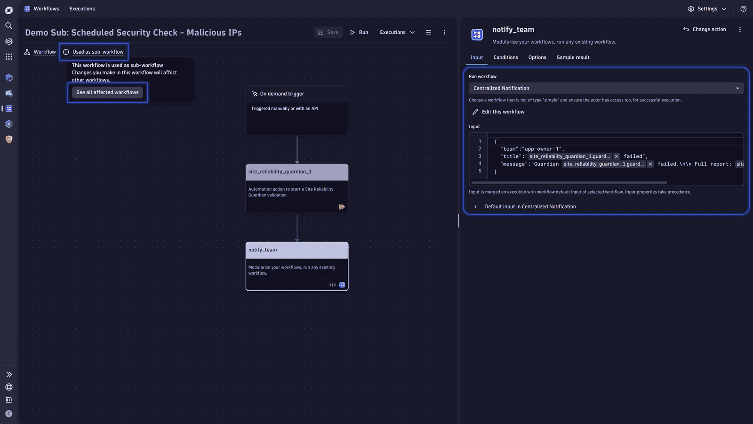Open the Settings dropdown
The height and width of the screenshot is (424, 753).
point(707,8)
